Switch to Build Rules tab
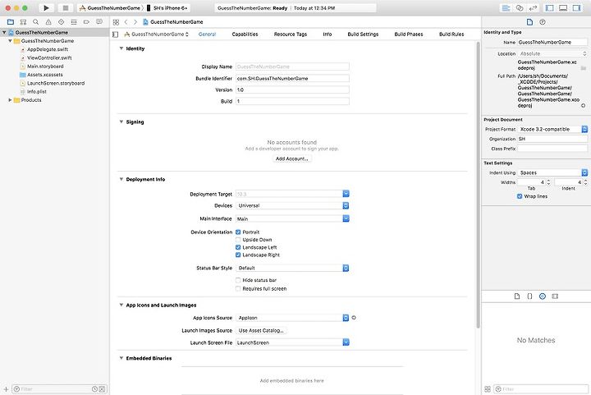The width and height of the screenshot is (591, 395). coord(451,34)
